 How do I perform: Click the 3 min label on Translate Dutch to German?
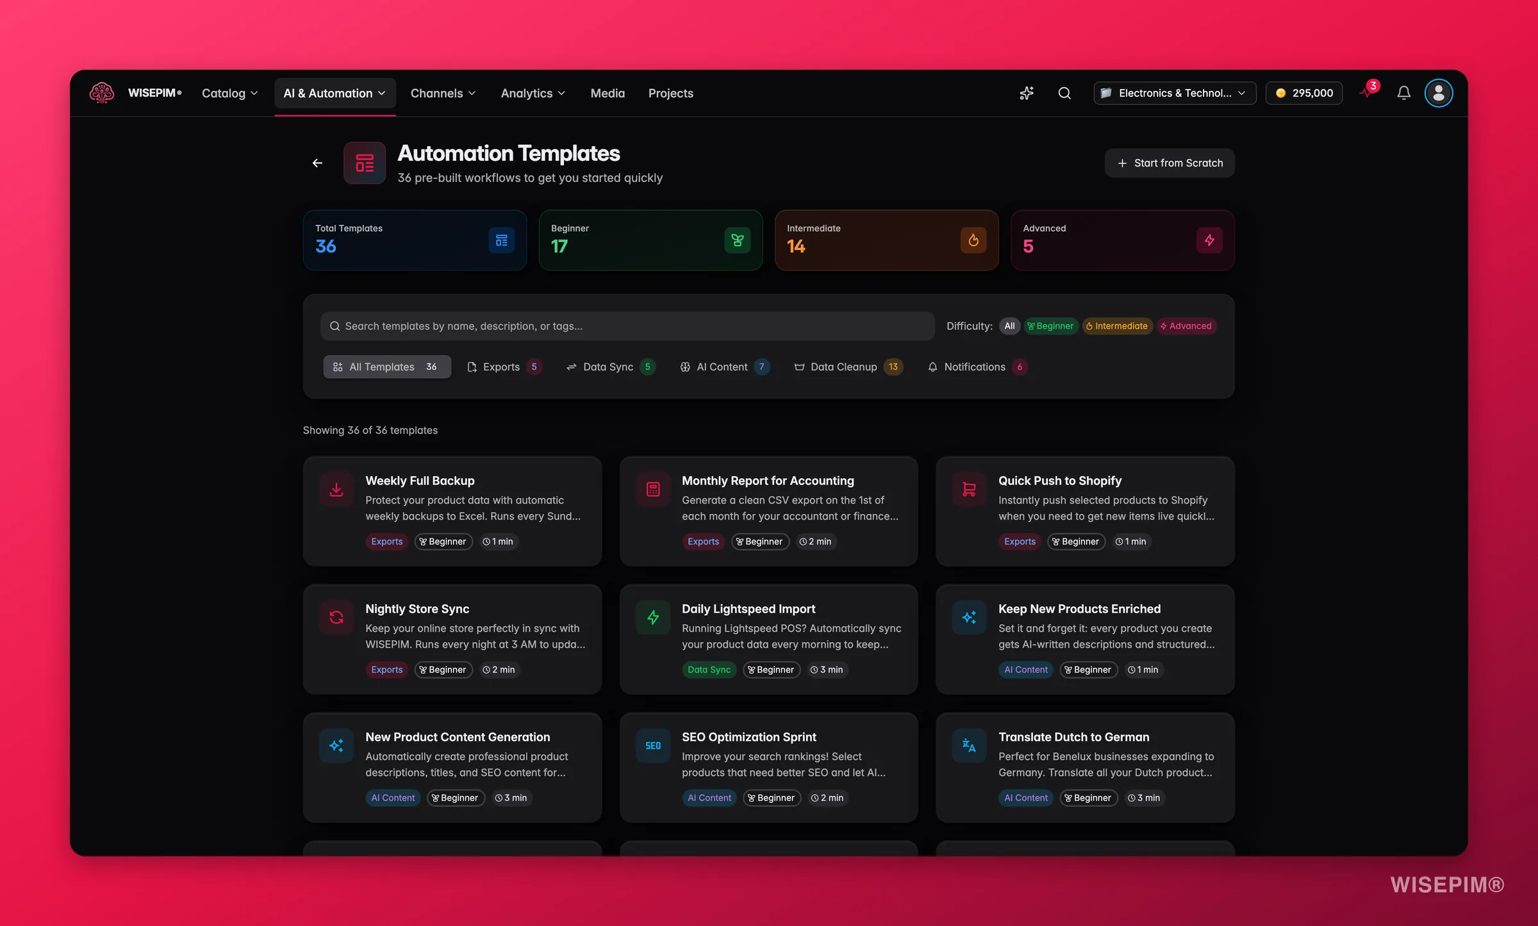pyautogui.click(x=1144, y=798)
